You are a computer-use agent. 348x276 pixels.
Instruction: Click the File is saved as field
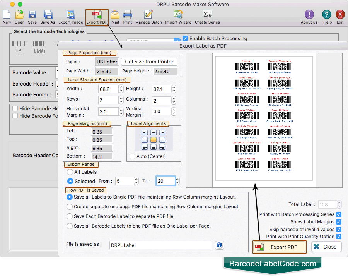pyautogui.click(x=160, y=245)
